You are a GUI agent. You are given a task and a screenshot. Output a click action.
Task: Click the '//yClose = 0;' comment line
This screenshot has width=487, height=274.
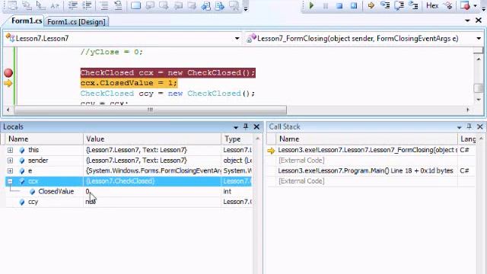[112, 52]
